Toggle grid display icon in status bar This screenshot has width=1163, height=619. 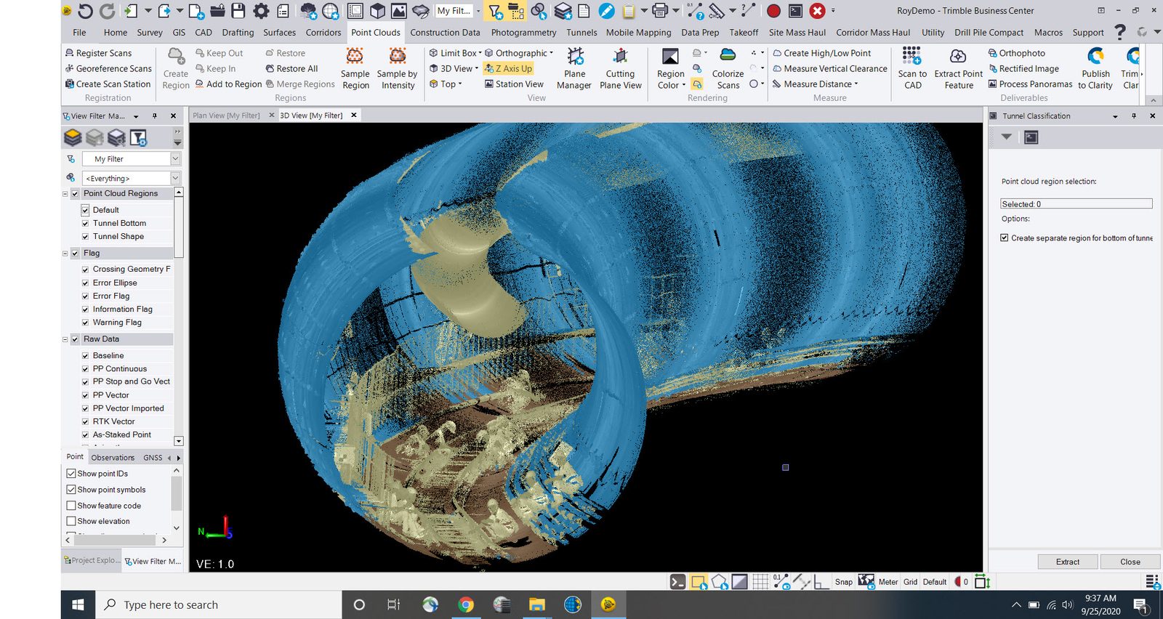(760, 582)
